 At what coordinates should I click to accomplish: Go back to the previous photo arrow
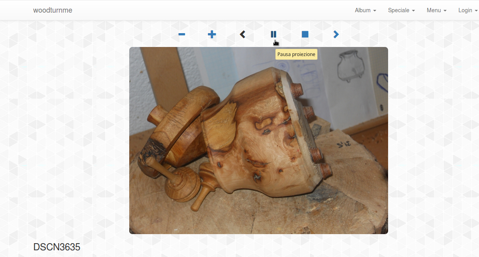click(x=242, y=34)
